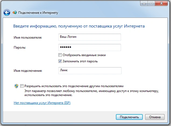
Task: Click the 'Имя пользователя' input field
Action: (x=90, y=37)
